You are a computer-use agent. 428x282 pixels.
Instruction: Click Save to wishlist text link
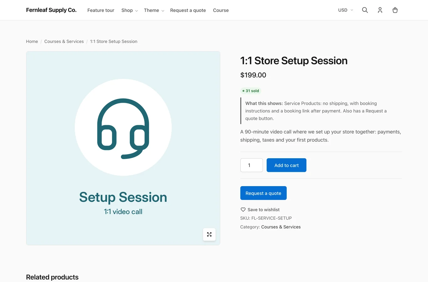(264, 210)
